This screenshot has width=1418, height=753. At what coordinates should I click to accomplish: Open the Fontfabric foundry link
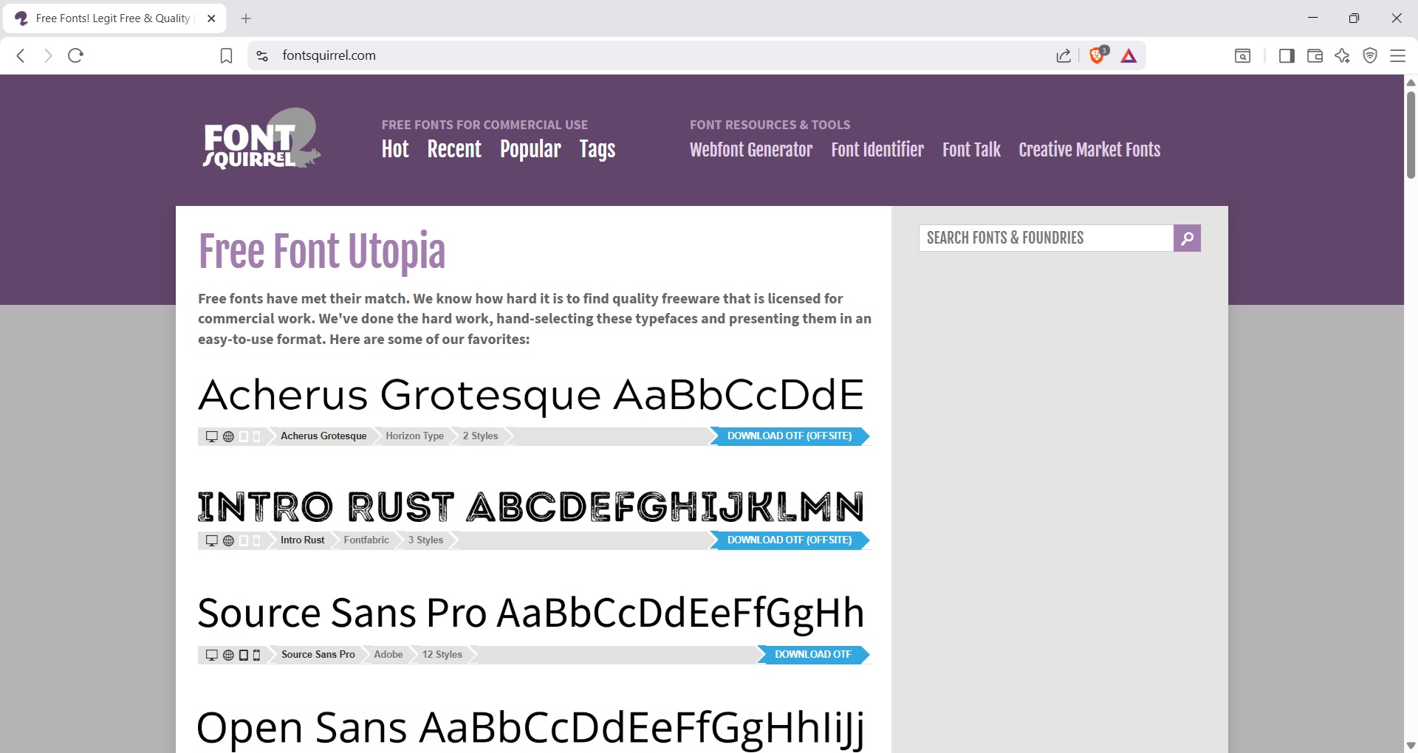point(366,540)
